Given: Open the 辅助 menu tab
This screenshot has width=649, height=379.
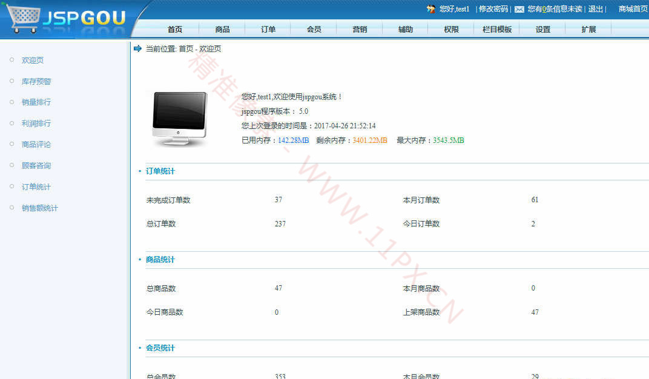Looking at the screenshot, I should point(406,30).
